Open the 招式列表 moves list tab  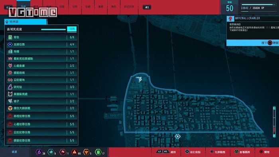point(129,7)
